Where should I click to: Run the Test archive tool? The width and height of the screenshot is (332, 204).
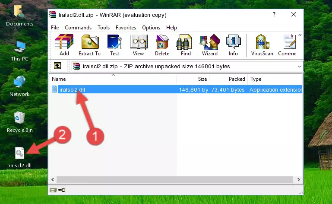(114, 45)
